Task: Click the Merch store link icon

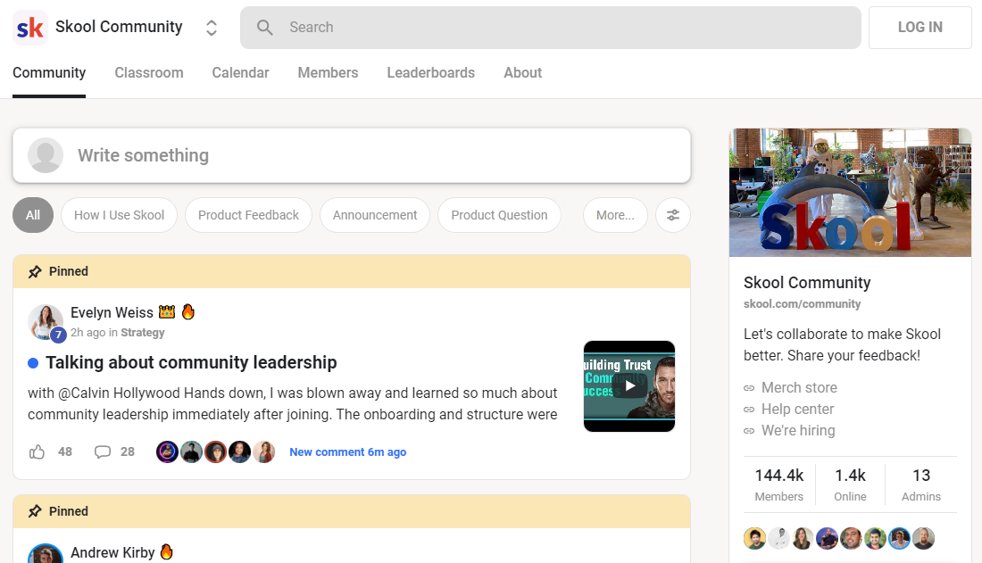Action: (749, 388)
